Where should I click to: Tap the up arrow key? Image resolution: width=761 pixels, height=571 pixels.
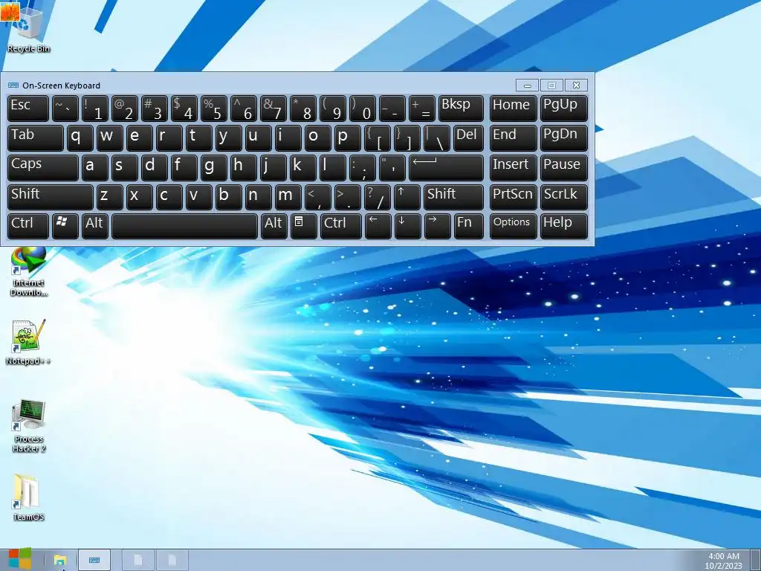coord(407,196)
